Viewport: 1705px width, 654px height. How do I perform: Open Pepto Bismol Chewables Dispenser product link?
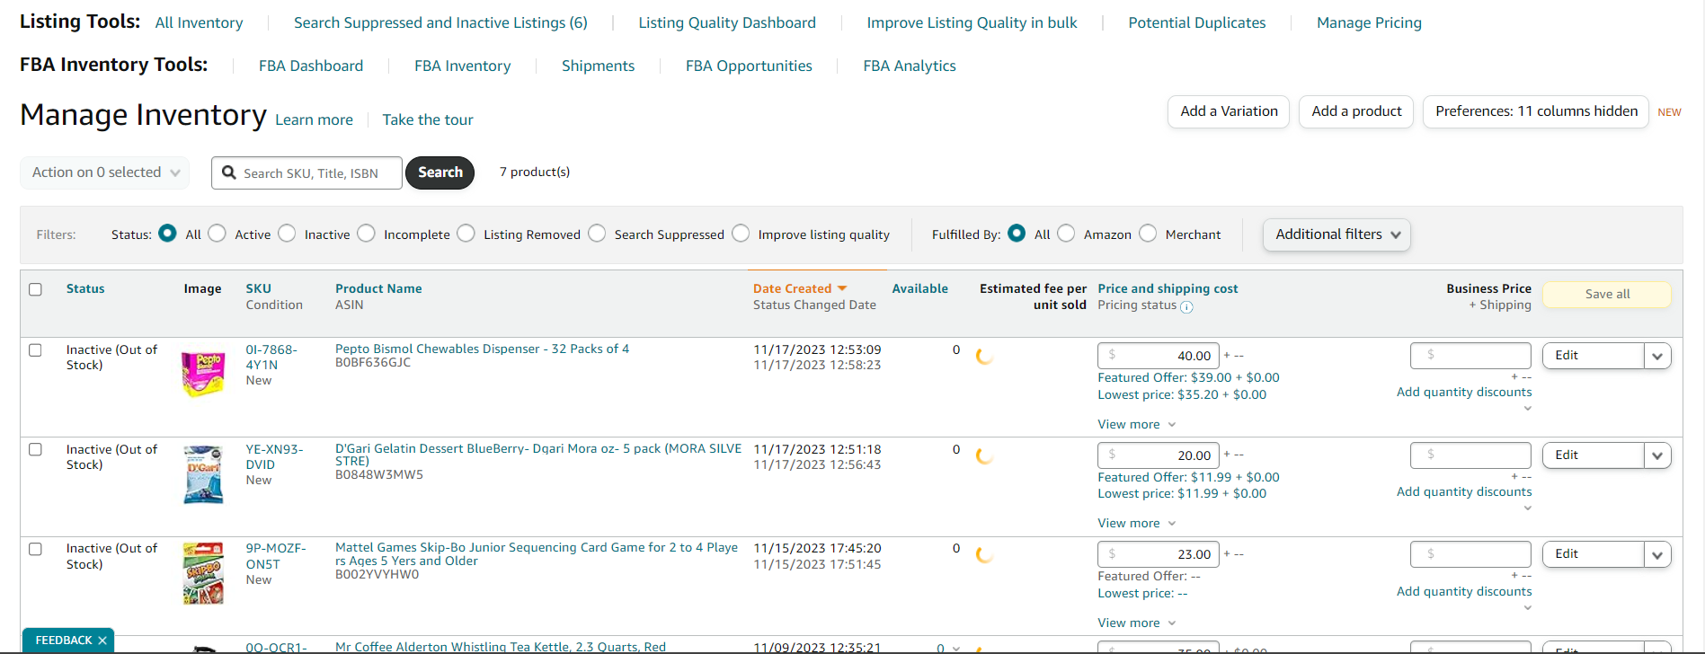click(482, 349)
